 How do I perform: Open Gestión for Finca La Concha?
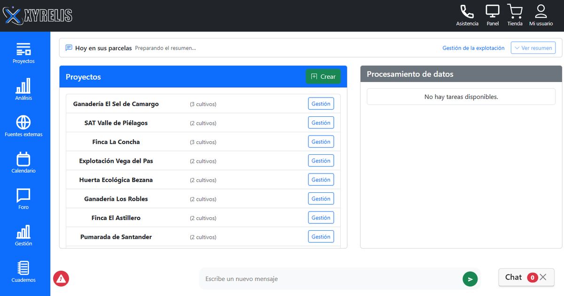tap(321, 142)
